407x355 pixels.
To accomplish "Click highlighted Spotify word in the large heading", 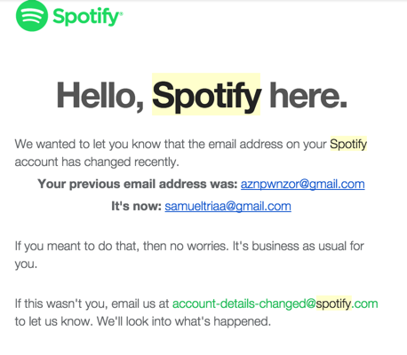I will tap(206, 95).
